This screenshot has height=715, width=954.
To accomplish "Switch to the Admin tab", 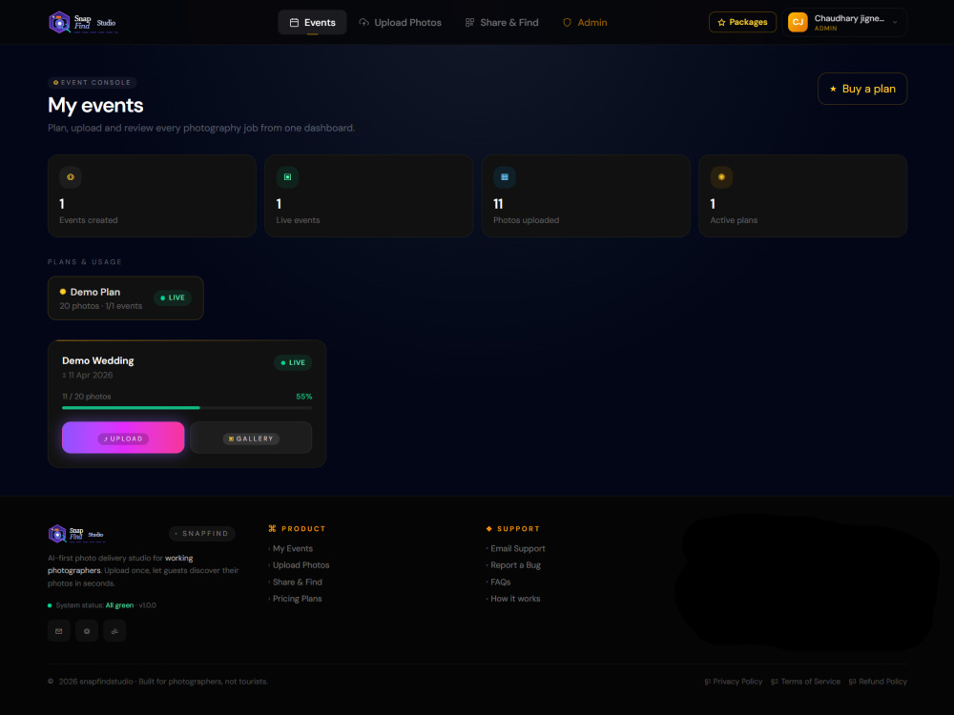I will [x=585, y=23].
